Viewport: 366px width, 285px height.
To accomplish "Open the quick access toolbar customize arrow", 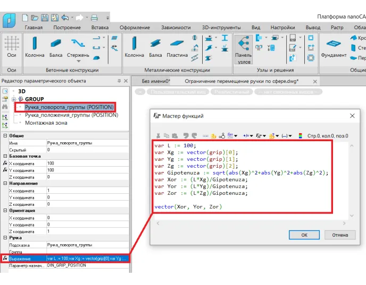I will [107, 18].
